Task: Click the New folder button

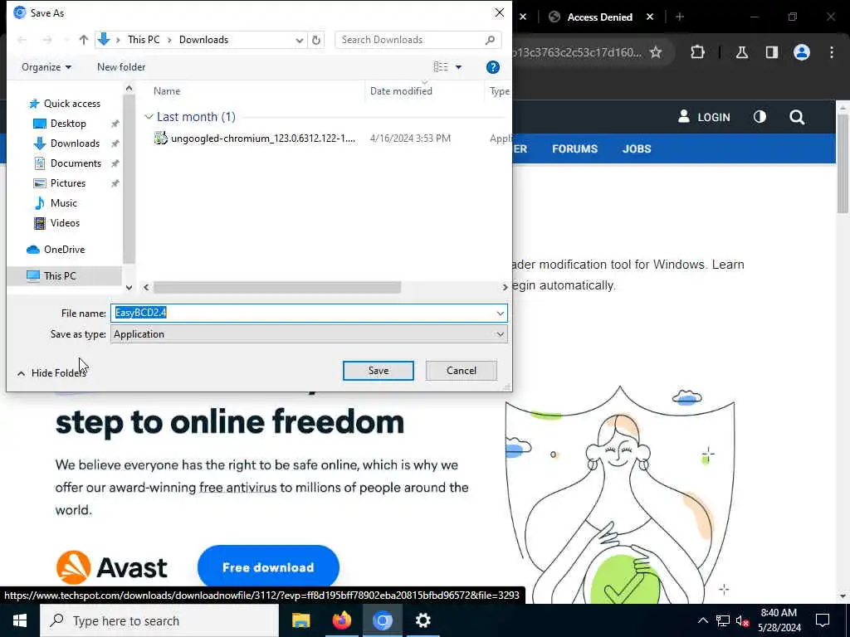Action: click(x=121, y=67)
